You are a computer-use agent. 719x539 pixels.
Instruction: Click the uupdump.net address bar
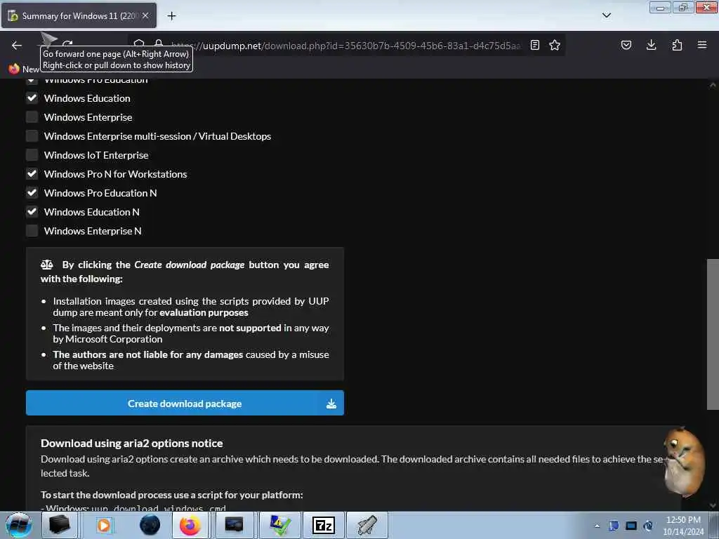(x=346, y=46)
